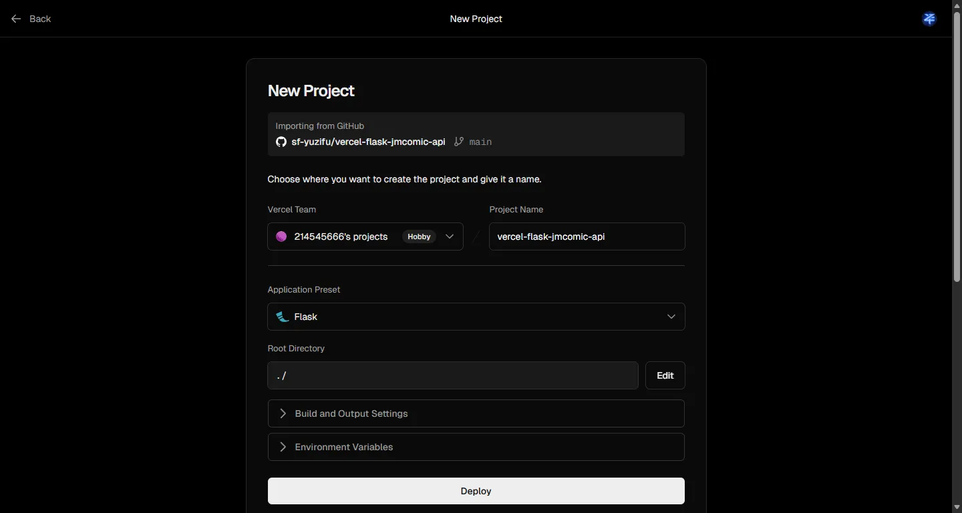Click the purple team avatar icon
The image size is (962, 513).
point(281,236)
